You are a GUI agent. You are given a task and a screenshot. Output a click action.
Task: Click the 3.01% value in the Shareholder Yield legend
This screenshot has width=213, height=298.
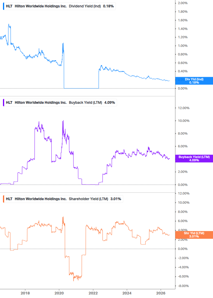click(x=116, y=199)
